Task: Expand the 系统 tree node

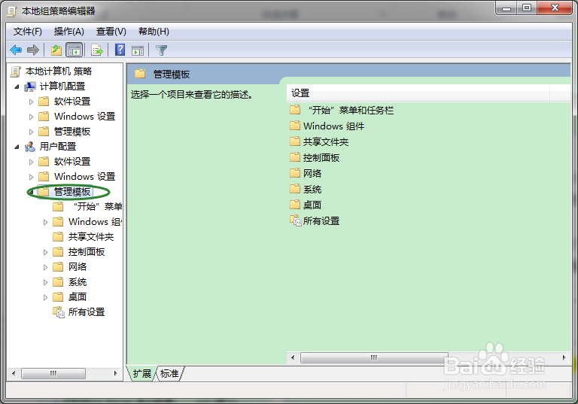Action: point(46,283)
